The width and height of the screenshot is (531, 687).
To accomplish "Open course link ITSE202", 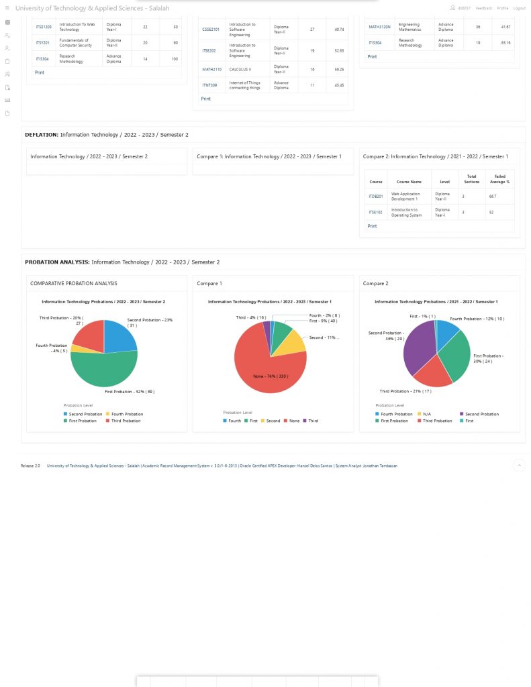I will coord(209,51).
